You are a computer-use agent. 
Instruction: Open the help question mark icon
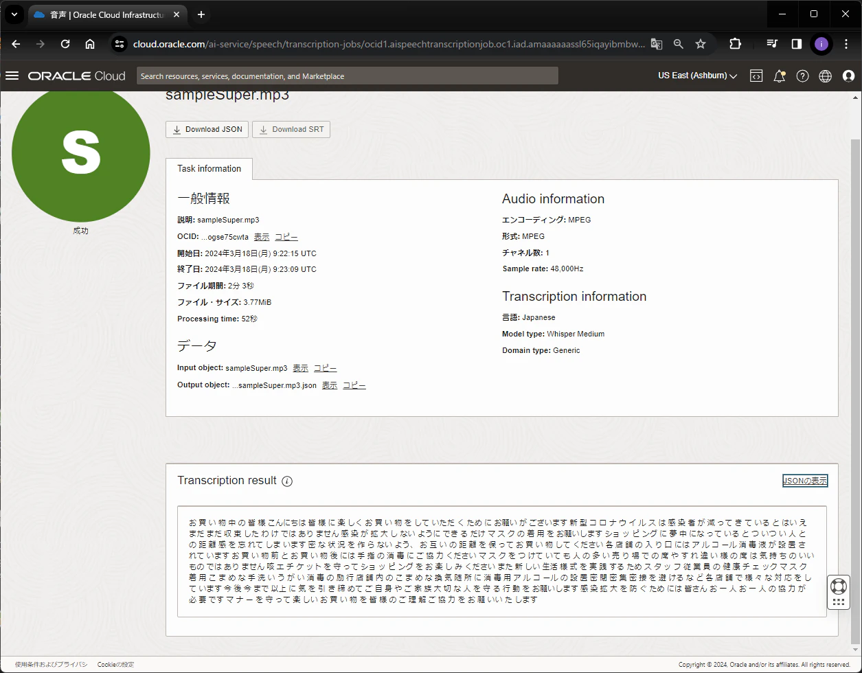802,76
